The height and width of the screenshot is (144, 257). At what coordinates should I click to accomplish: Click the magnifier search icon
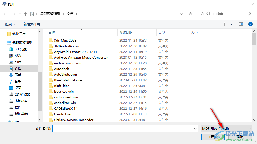(x=249, y=14)
